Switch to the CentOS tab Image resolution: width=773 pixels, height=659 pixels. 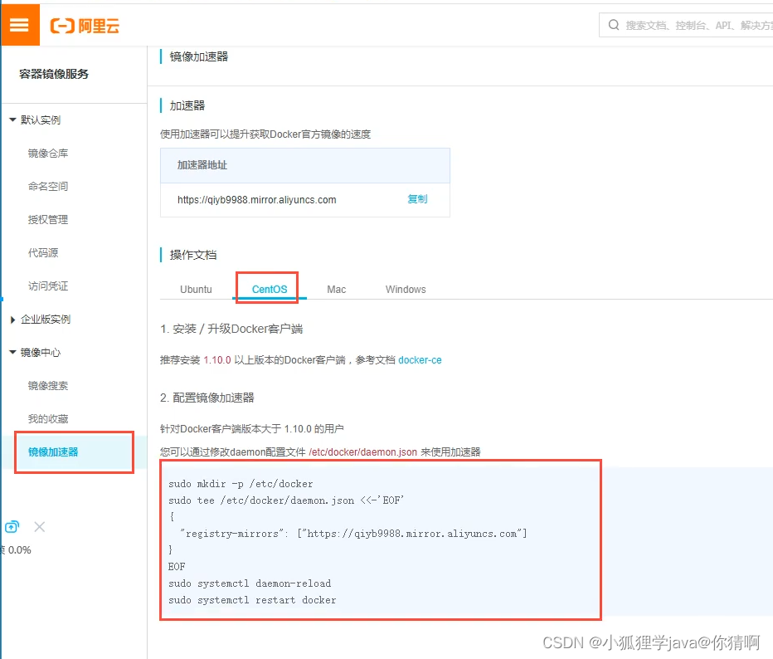point(270,290)
